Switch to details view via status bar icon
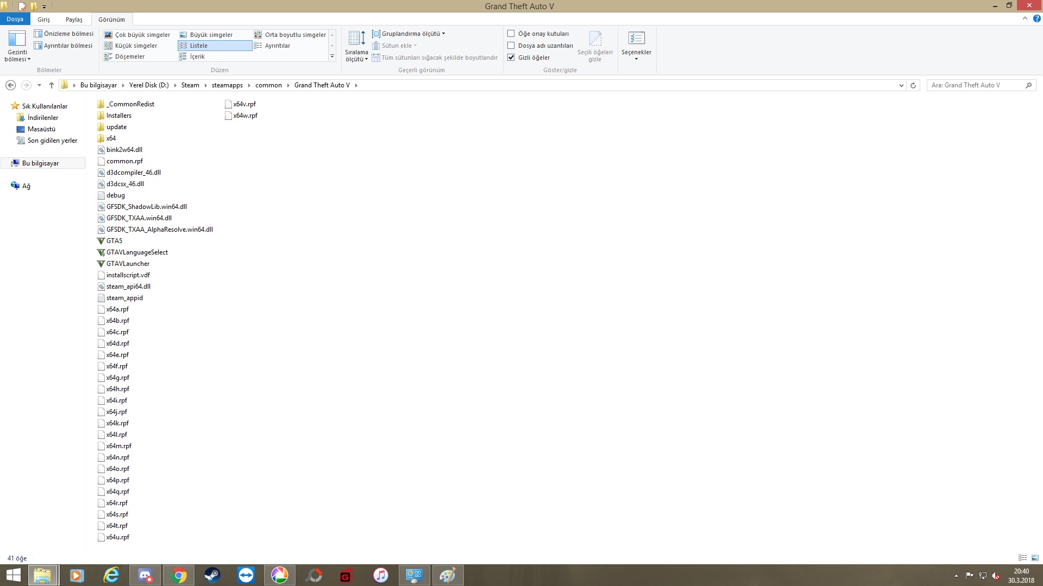1043x586 pixels. pyautogui.click(x=1022, y=558)
